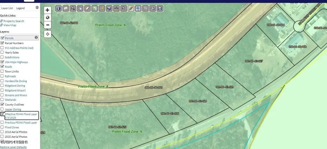Zoom in with the plus button
327x149 pixels.
[48, 10]
